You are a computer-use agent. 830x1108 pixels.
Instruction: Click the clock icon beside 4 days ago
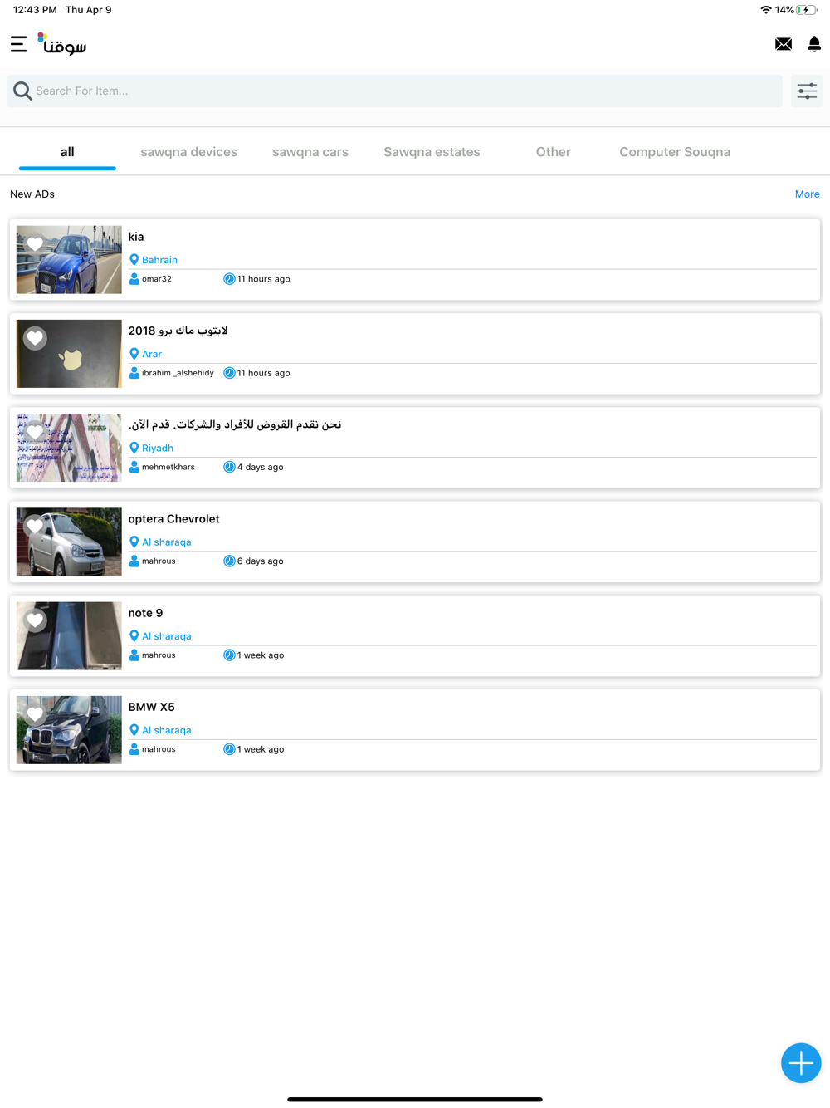point(229,467)
